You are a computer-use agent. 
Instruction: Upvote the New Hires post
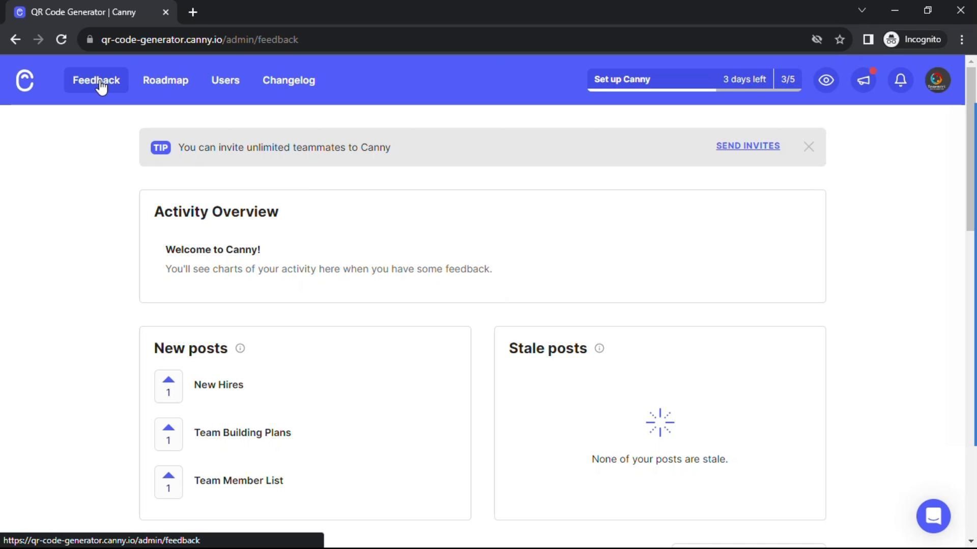pyautogui.click(x=168, y=386)
